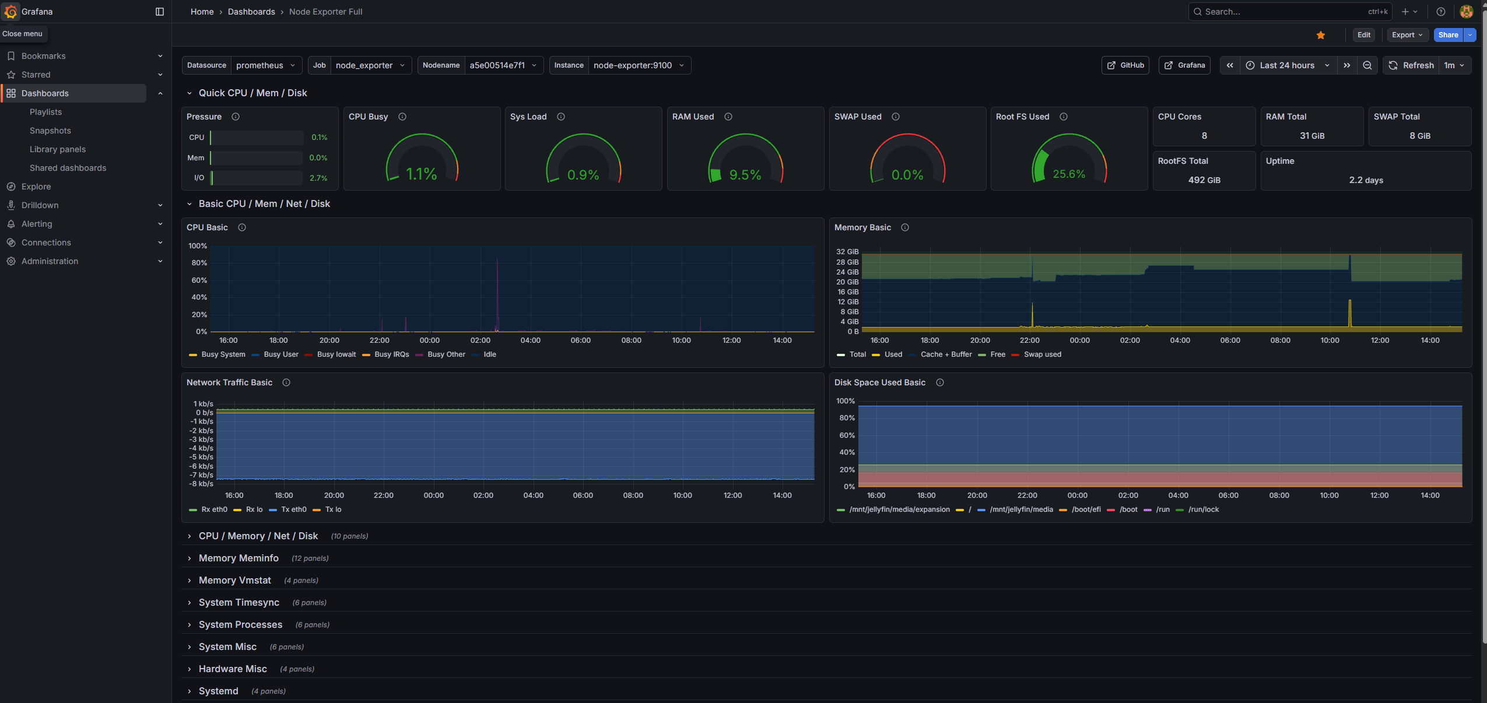Image resolution: width=1487 pixels, height=703 pixels.
Task: Expand System Timesync row
Action: coord(189,603)
